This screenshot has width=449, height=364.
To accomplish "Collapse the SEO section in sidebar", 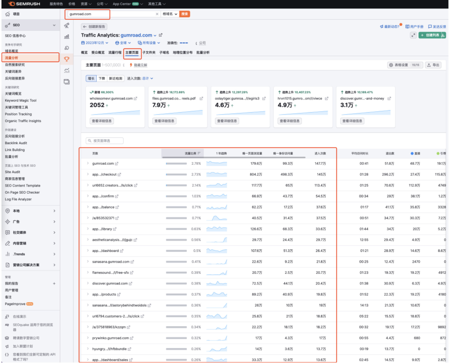I will pos(54,25).
